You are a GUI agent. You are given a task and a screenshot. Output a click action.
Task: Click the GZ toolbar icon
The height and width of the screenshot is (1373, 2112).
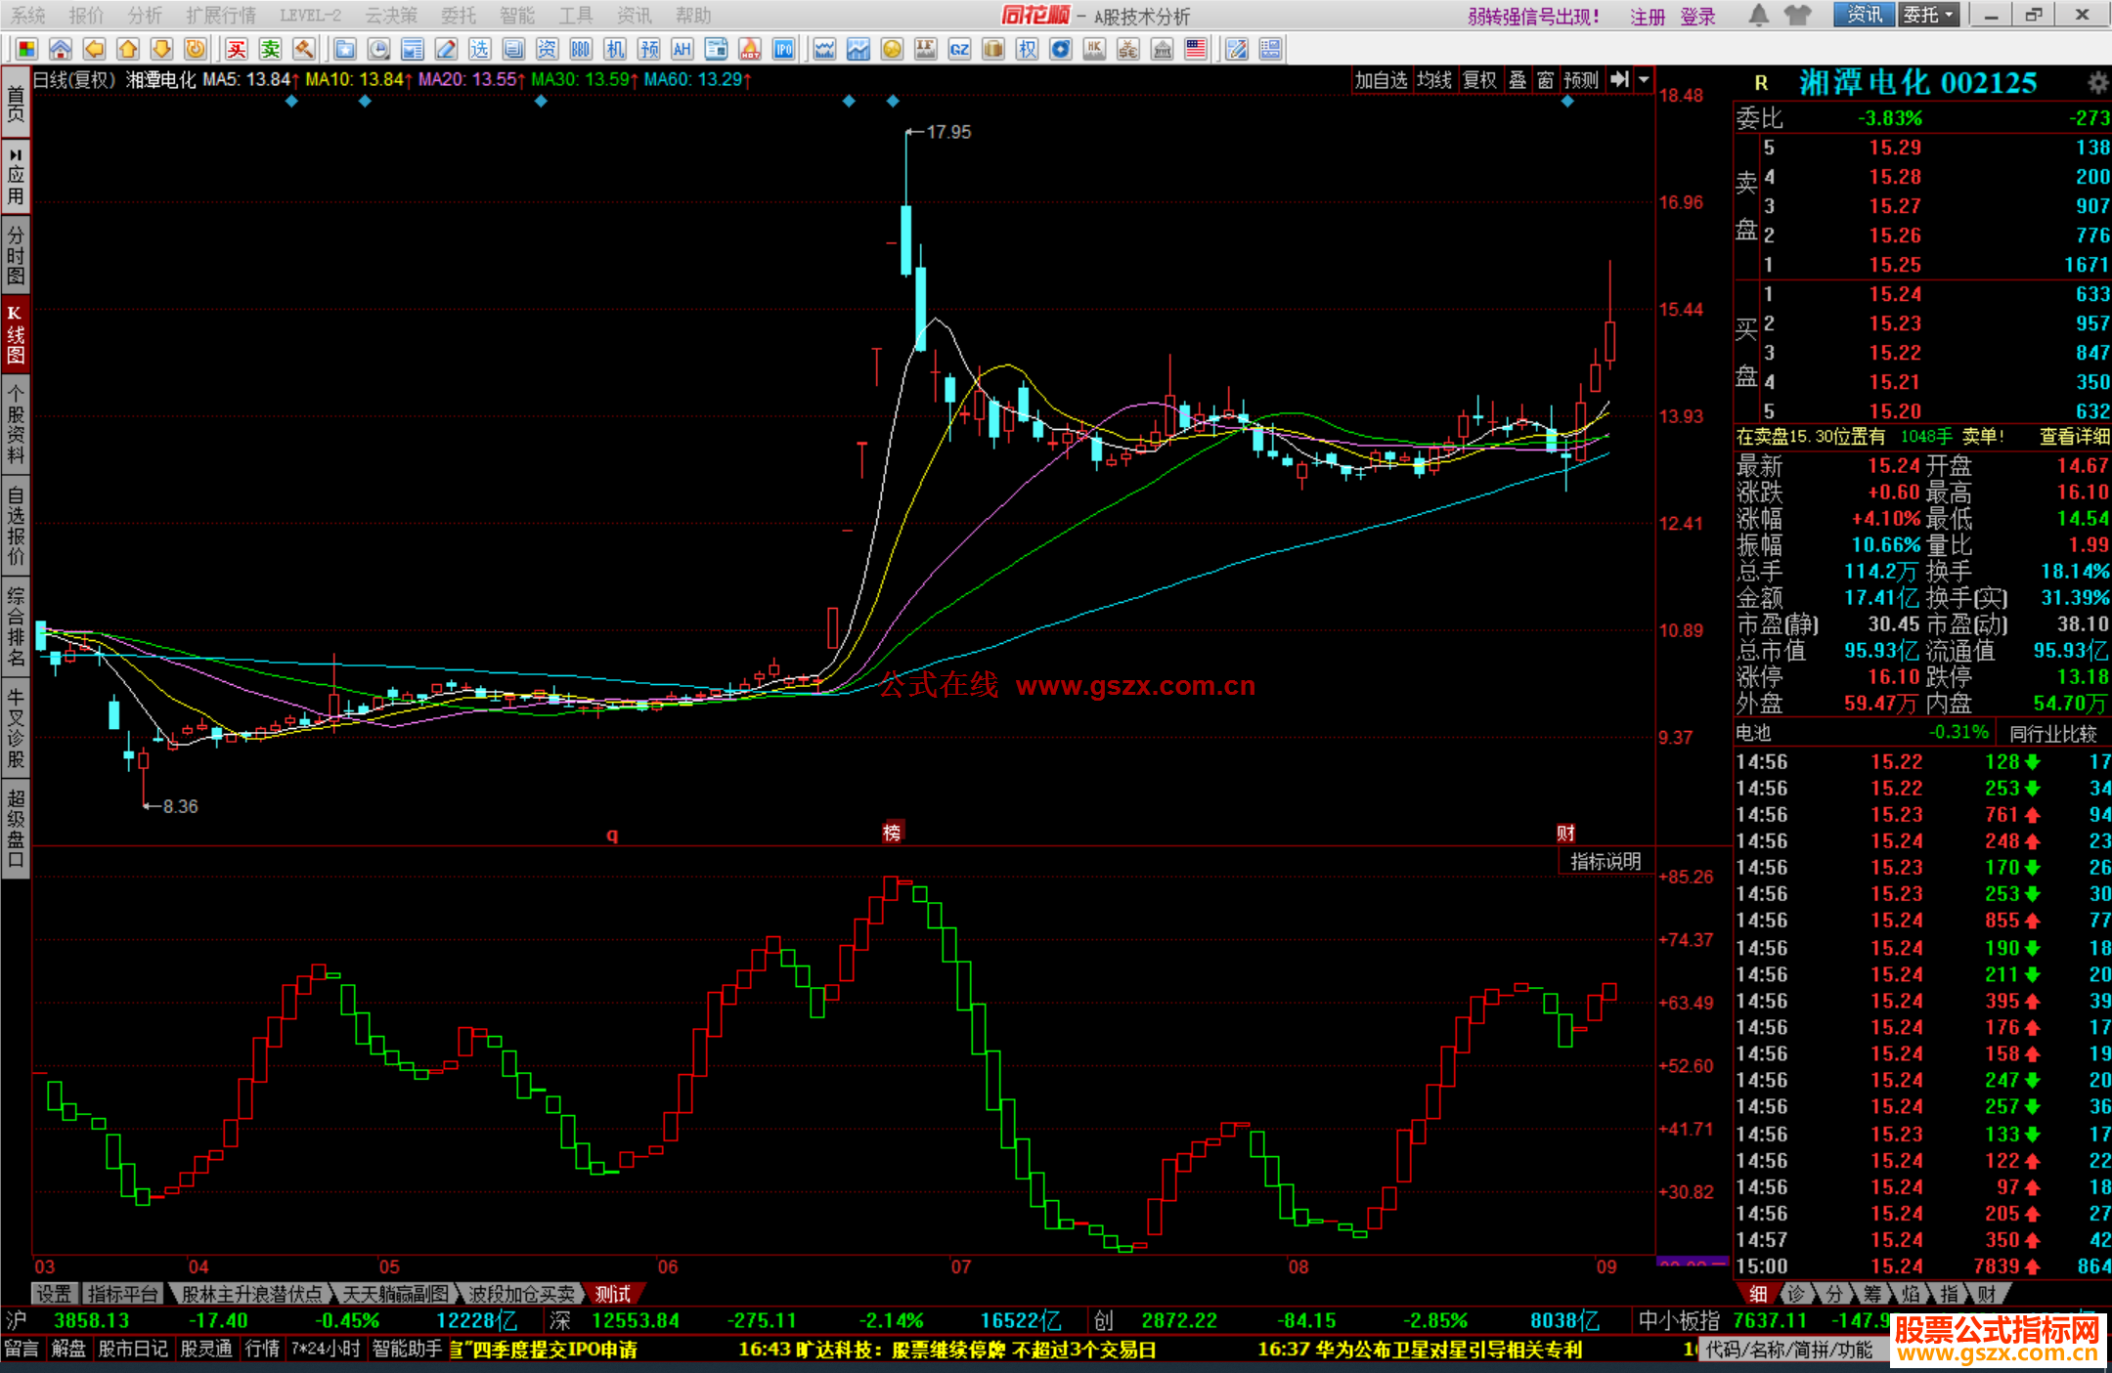click(x=959, y=49)
